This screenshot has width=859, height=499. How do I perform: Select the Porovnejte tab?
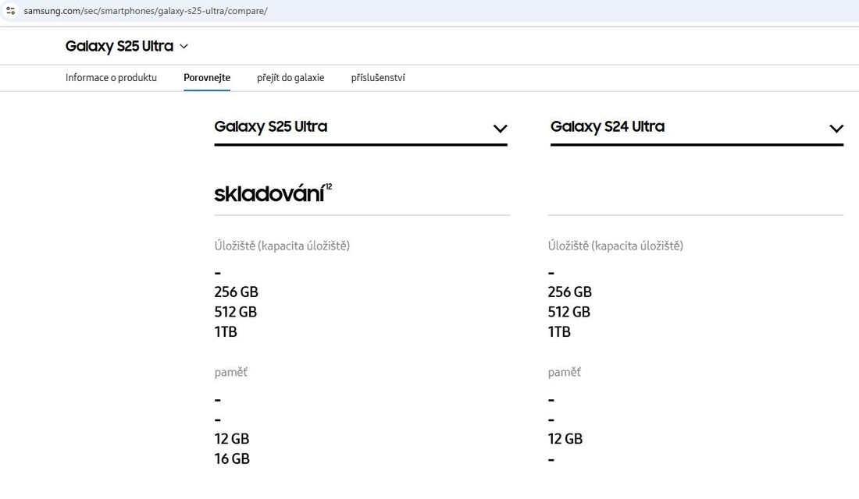[x=207, y=78]
